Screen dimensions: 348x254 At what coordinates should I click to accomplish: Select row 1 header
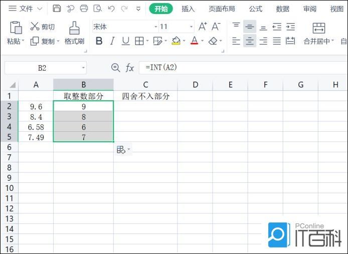click(9, 96)
